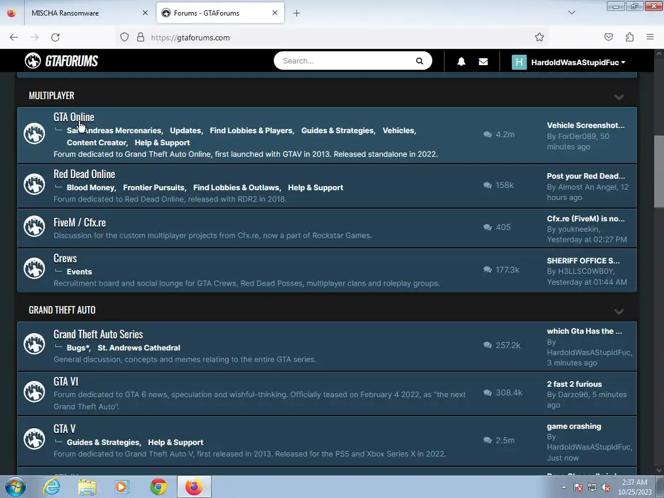This screenshot has height=498, width=664.
Task: Launch Internet Explorer from the taskbar
Action: click(x=51, y=486)
